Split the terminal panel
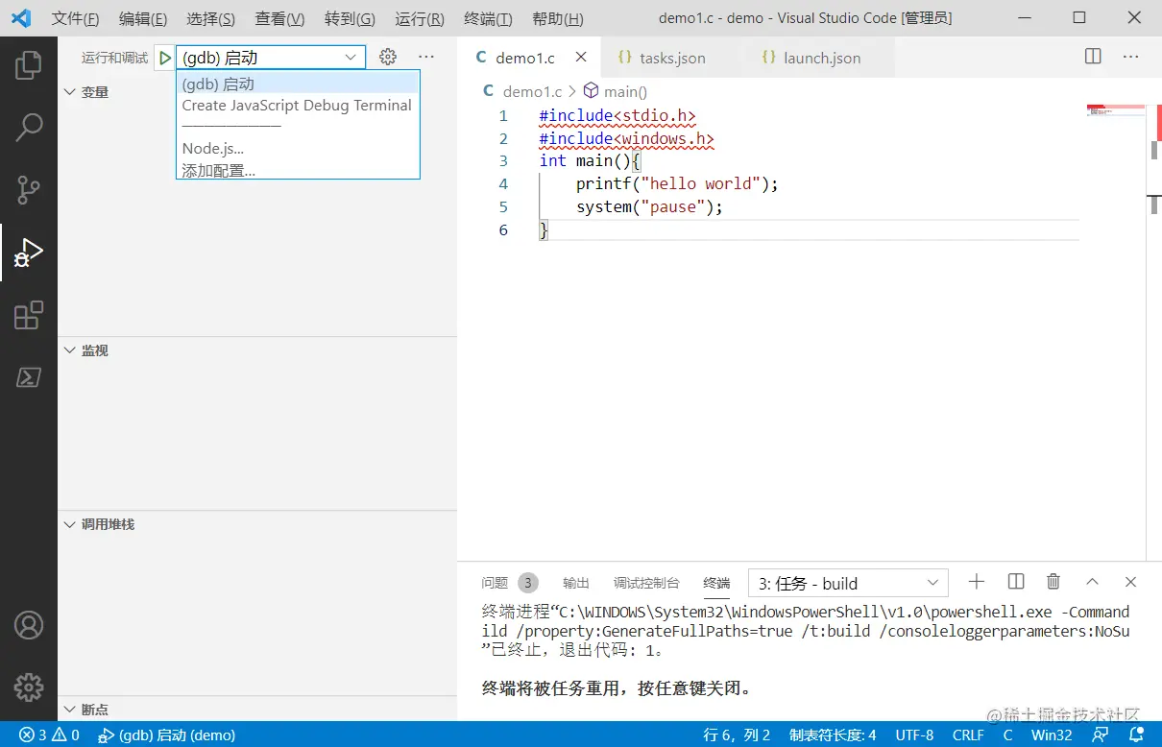This screenshot has width=1162, height=747. 1015,582
